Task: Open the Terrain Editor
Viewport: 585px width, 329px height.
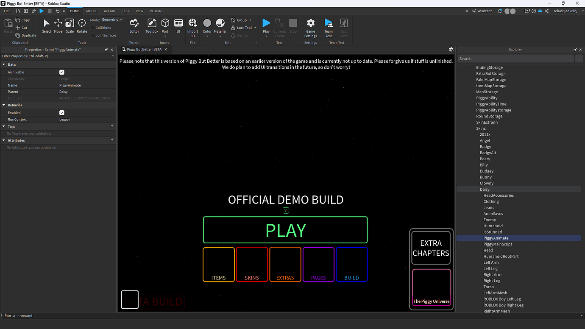Action: [x=134, y=25]
